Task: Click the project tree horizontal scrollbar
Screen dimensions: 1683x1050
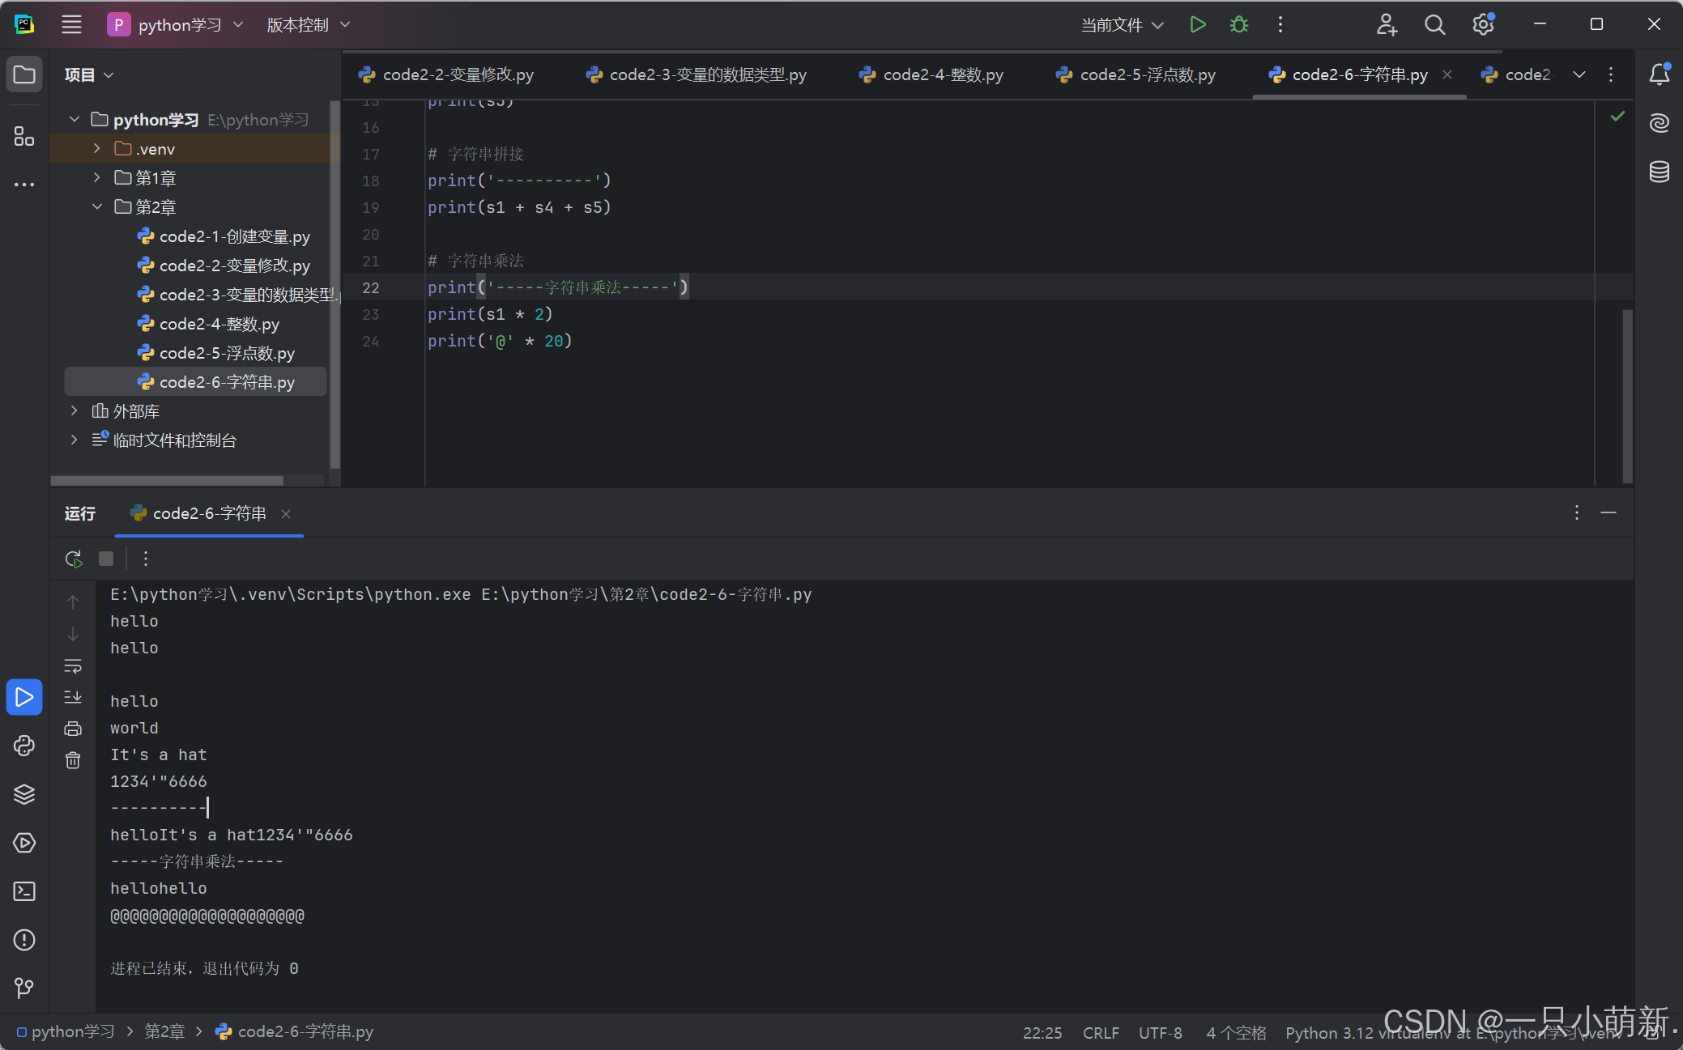Action: tap(167, 480)
